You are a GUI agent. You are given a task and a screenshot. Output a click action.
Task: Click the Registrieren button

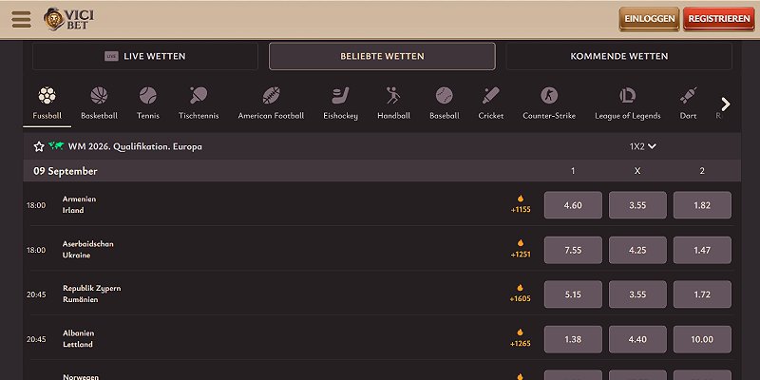point(718,19)
